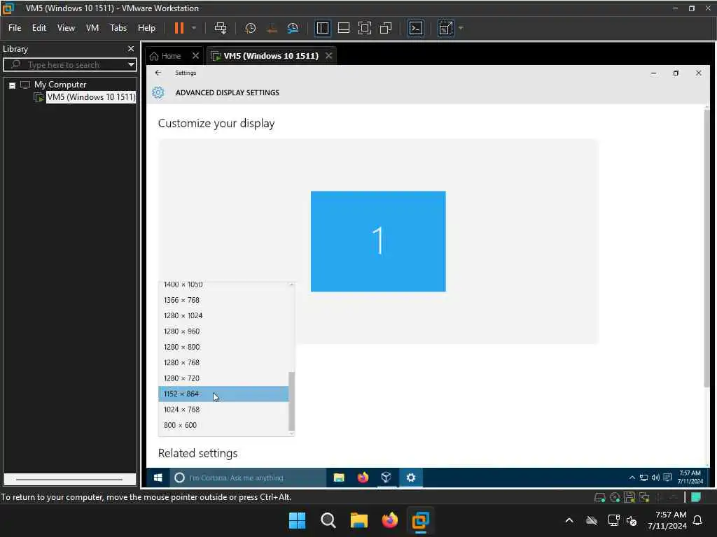Screen dimensions: 717x537
Task: Choose 1280 × 800 resolution
Action: tap(223, 347)
